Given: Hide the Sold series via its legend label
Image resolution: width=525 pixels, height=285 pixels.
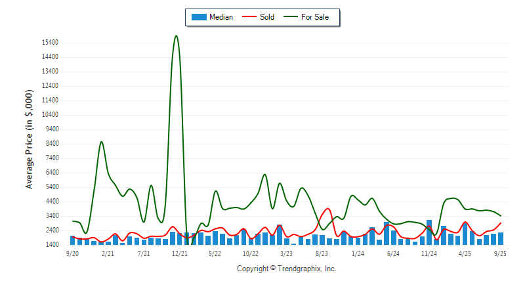Looking at the screenshot, I should pos(267,17).
